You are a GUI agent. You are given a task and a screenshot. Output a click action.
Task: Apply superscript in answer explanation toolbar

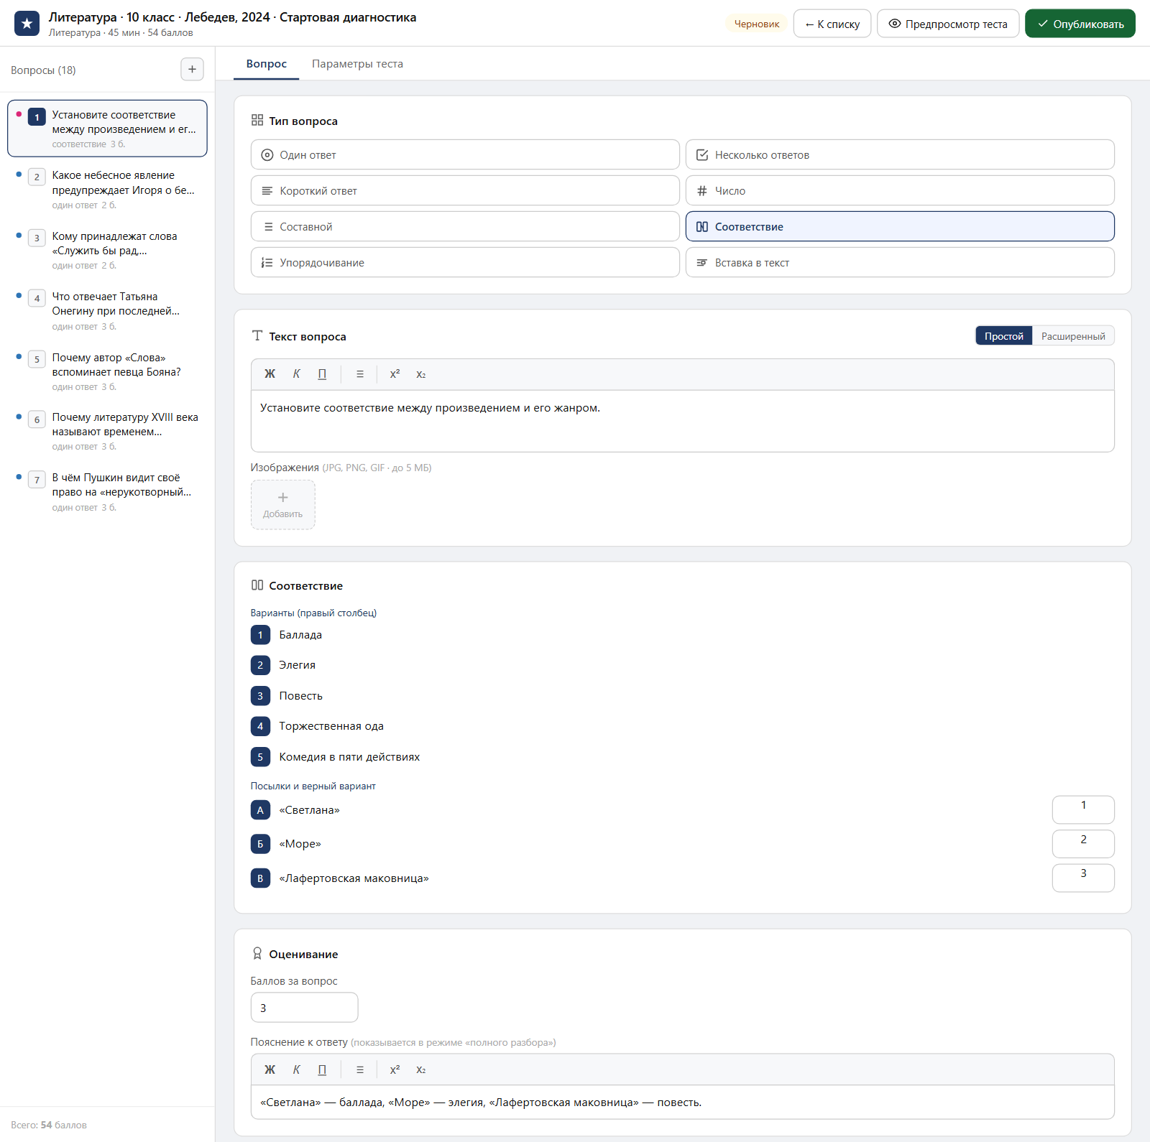(x=395, y=1069)
